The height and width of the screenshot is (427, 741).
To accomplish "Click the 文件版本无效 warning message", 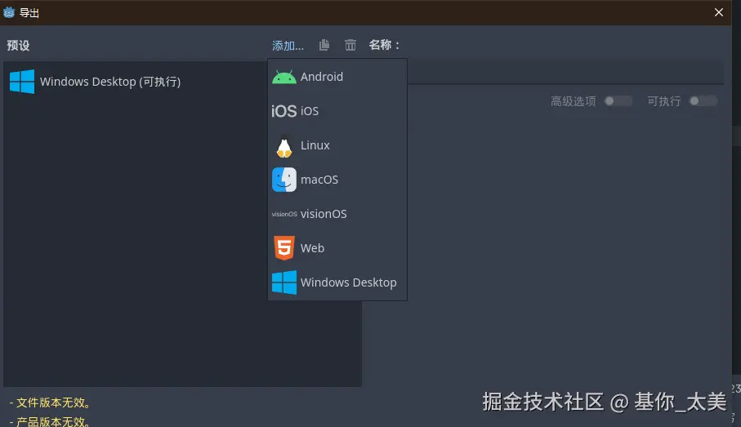I will coord(50,403).
